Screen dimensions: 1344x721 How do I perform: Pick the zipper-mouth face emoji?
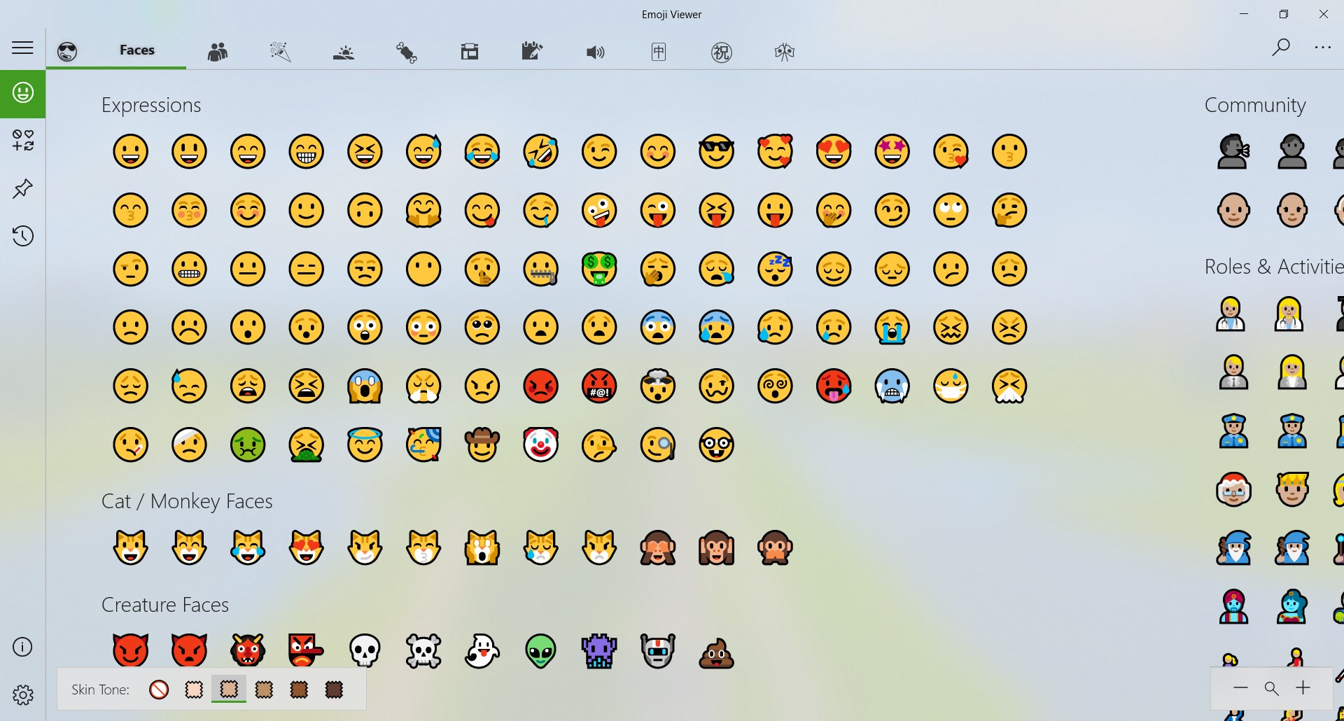(x=541, y=269)
